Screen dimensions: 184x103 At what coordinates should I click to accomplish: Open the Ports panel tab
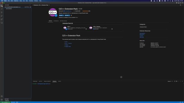coord(60,81)
